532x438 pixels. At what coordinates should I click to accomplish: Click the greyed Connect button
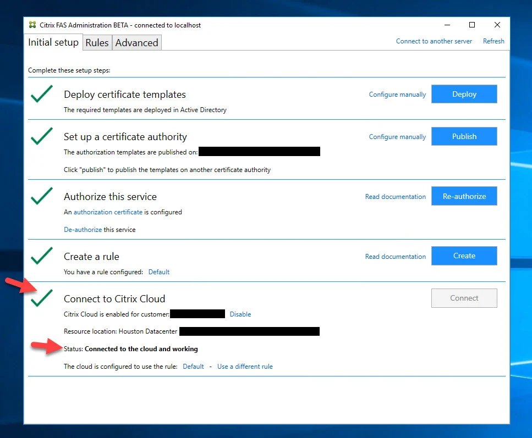(x=464, y=298)
